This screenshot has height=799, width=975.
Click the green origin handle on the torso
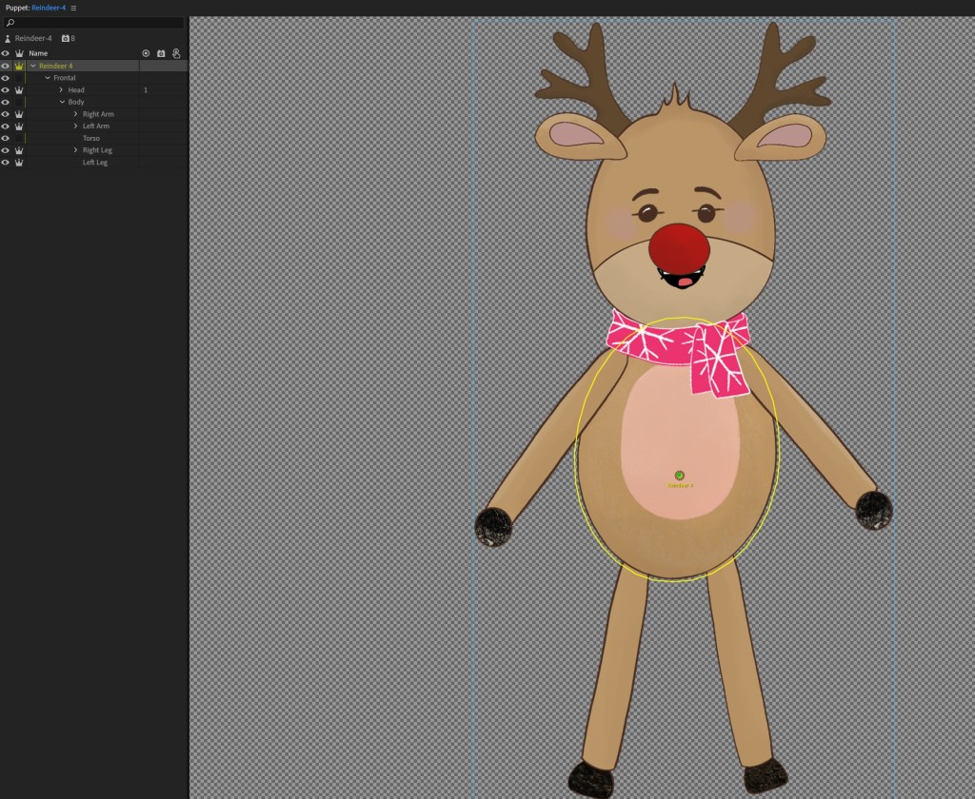tap(679, 475)
